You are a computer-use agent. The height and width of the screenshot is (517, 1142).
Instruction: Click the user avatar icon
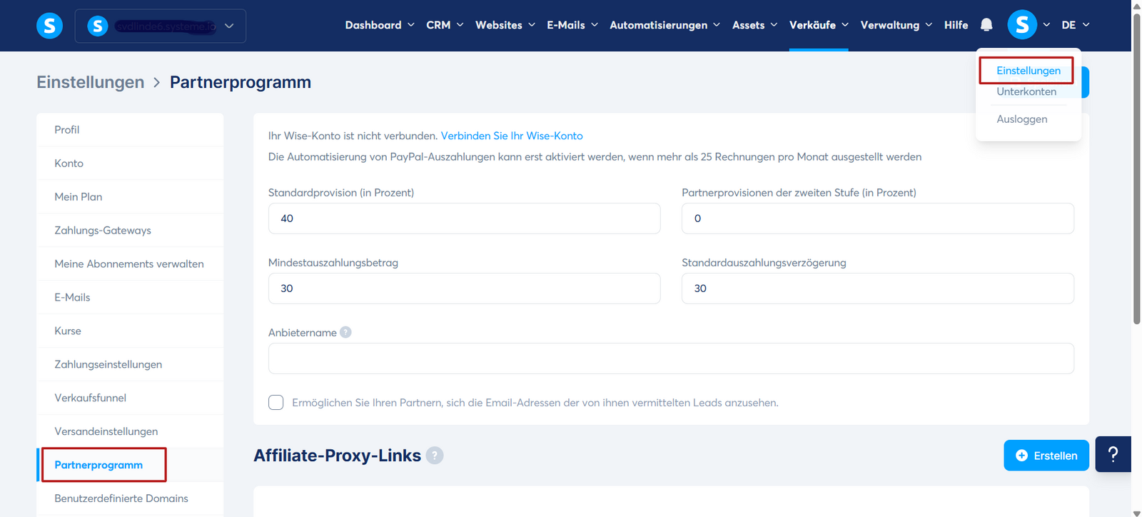point(1022,25)
